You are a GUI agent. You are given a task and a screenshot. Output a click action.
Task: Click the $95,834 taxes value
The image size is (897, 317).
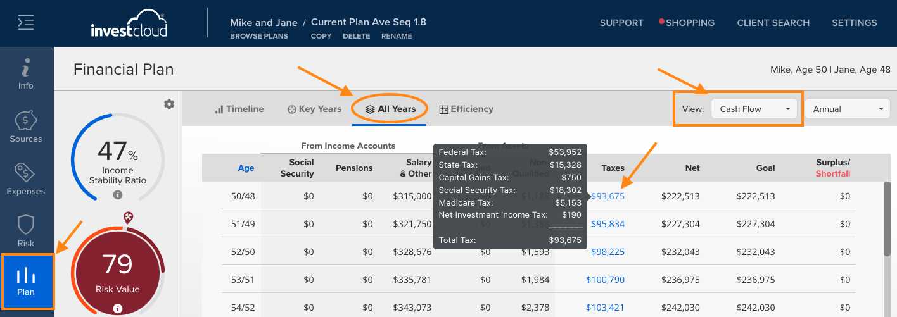pos(608,224)
